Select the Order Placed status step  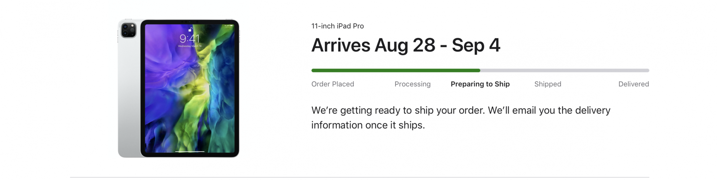(333, 84)
